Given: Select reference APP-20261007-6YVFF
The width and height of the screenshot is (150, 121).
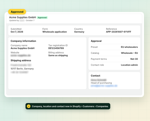Looking at the screenshot, I should point(118,32).
